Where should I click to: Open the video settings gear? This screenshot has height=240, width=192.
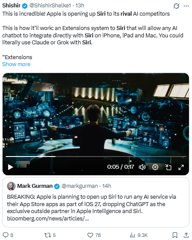(155, 167)
